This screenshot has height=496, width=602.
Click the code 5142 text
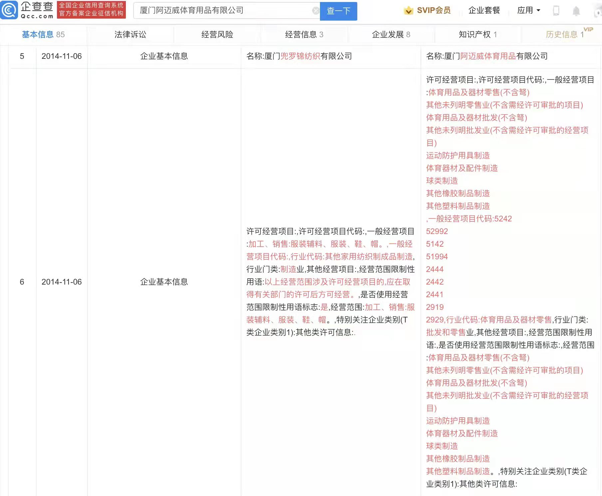click(435, 244)
